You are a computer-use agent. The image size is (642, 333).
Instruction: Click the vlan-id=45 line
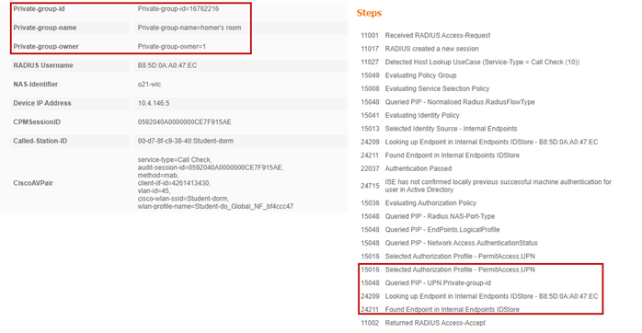154,190
